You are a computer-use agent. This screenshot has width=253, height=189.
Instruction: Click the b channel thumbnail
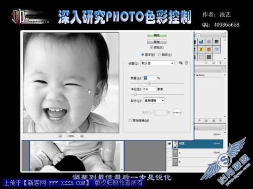point(175,162)
